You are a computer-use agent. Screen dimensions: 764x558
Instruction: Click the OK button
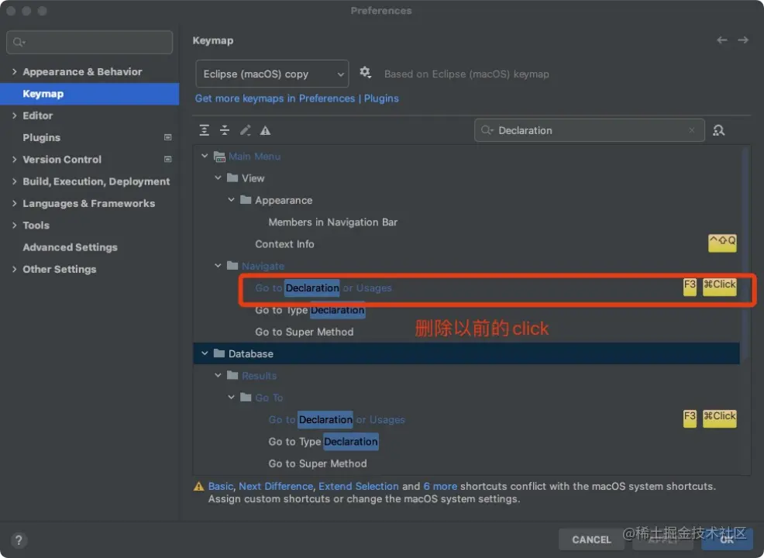(x=727, y=539)
